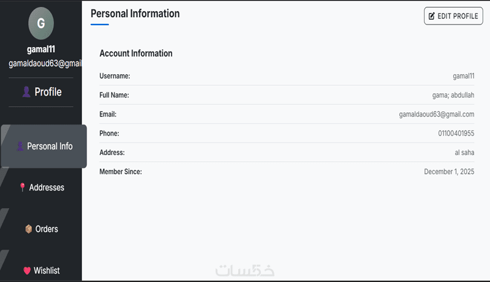490x282 pixels.
Task: Go to the Addresses section
Action: [x=47, y=188]
